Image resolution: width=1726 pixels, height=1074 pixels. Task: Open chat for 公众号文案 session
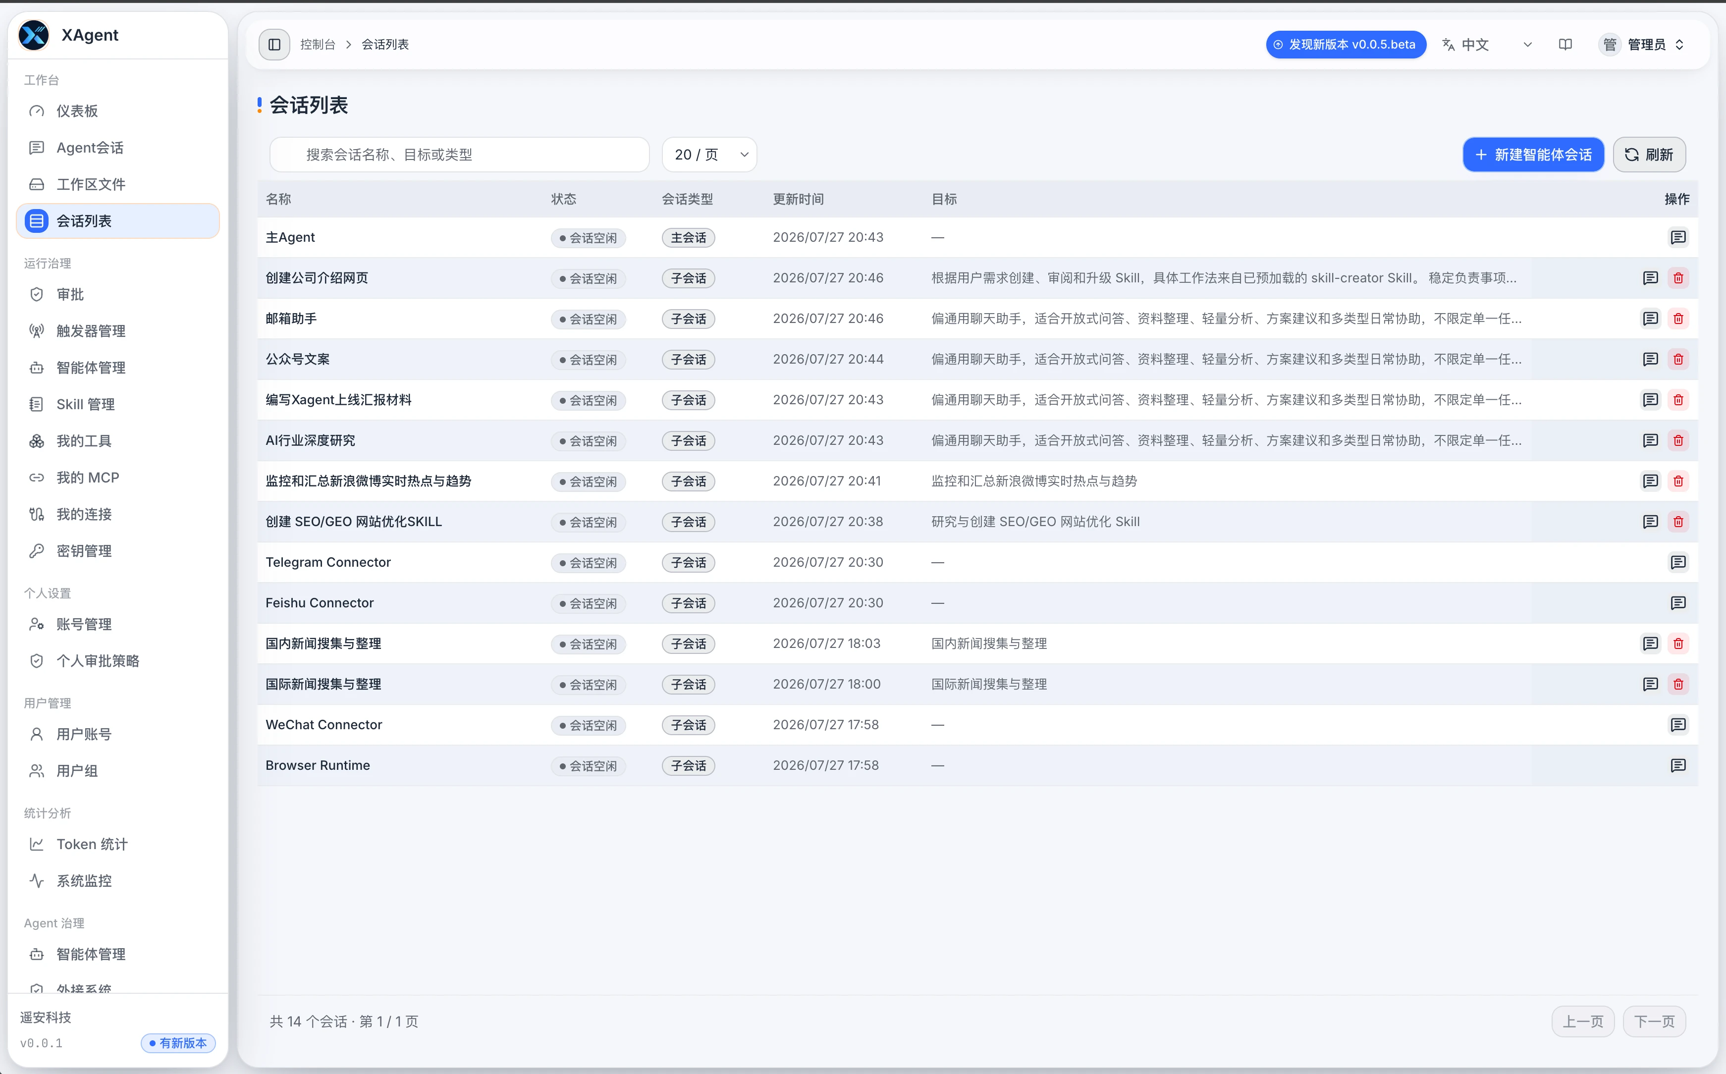click(1650, 359)
